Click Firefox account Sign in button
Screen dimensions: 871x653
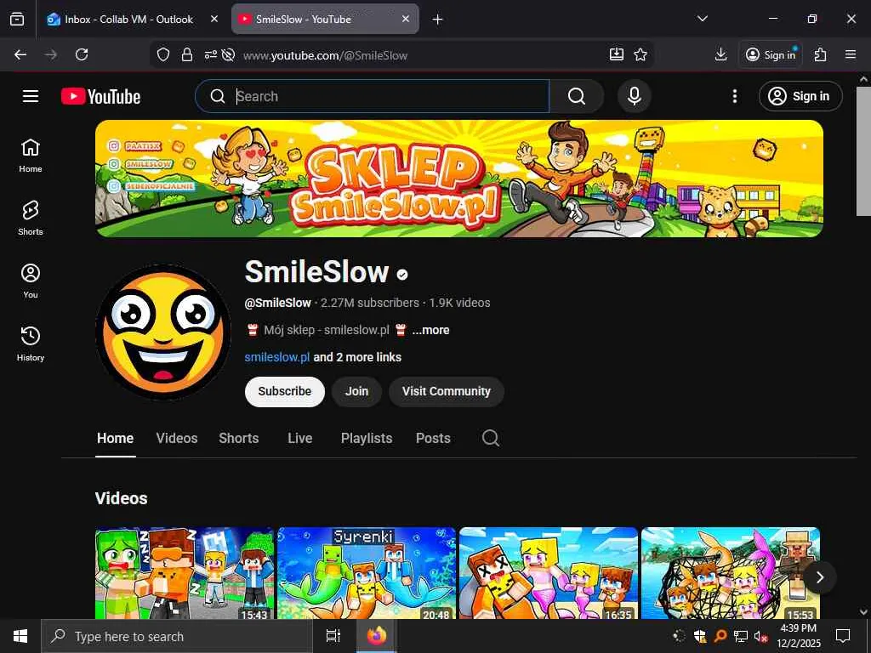pos(771,54)
